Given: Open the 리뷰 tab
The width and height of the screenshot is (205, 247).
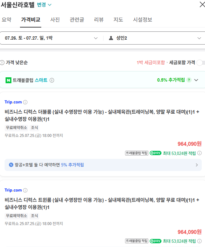Looking at the screenshot, I should 99,20.
